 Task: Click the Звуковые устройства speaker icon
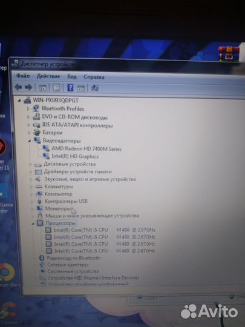pos(38,179)
